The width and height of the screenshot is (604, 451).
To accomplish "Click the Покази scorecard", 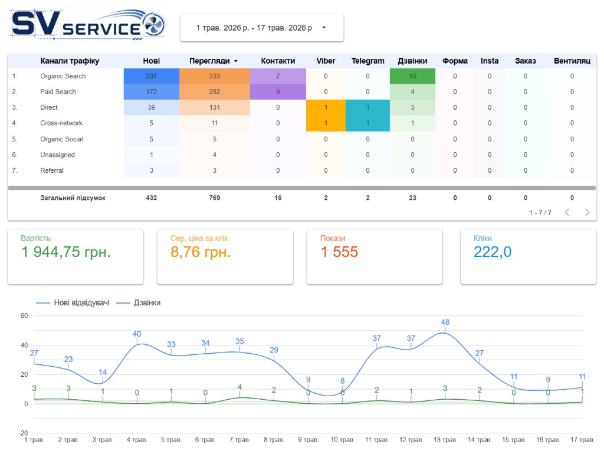I will point(375,257).
